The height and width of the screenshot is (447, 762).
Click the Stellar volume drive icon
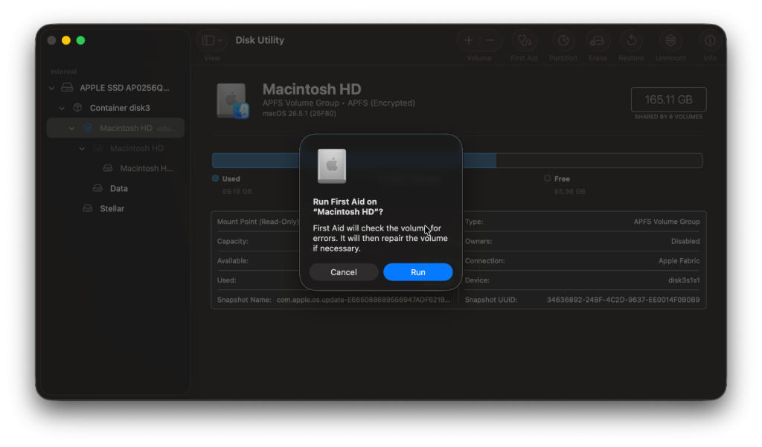coord(88,208)
